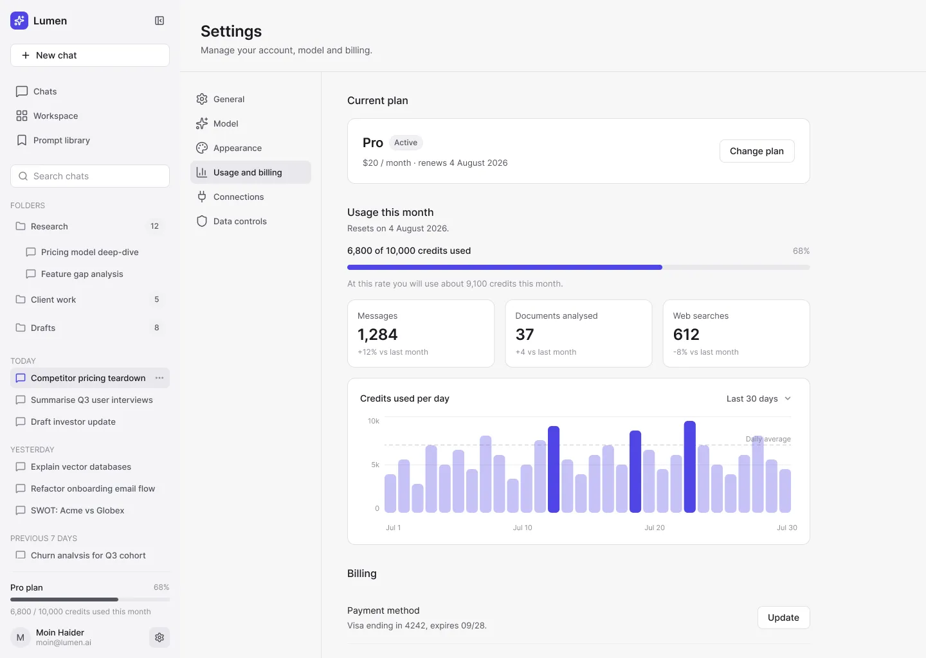Click the General settings gear icon
The image size is (926, 658).
pos(202,99)
